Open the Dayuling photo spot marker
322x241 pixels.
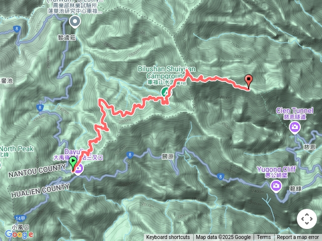pos(78,169)
